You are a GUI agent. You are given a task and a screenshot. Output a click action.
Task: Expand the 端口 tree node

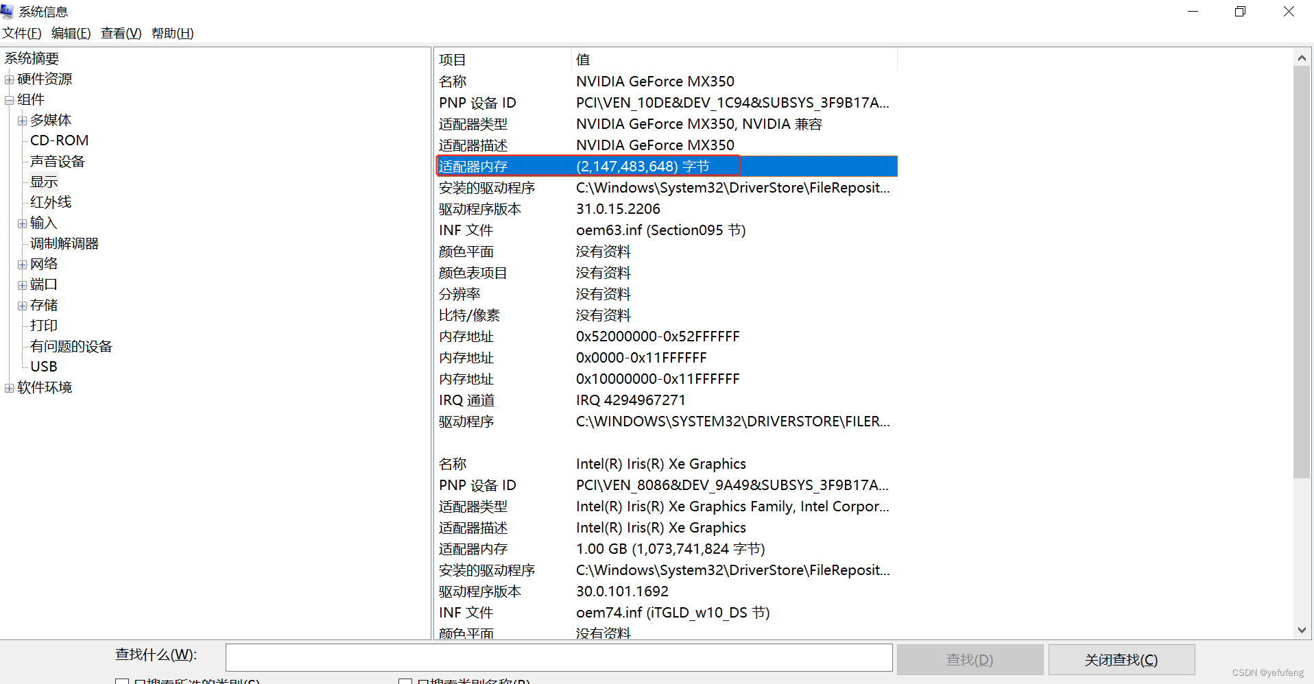tap(23, 285)
